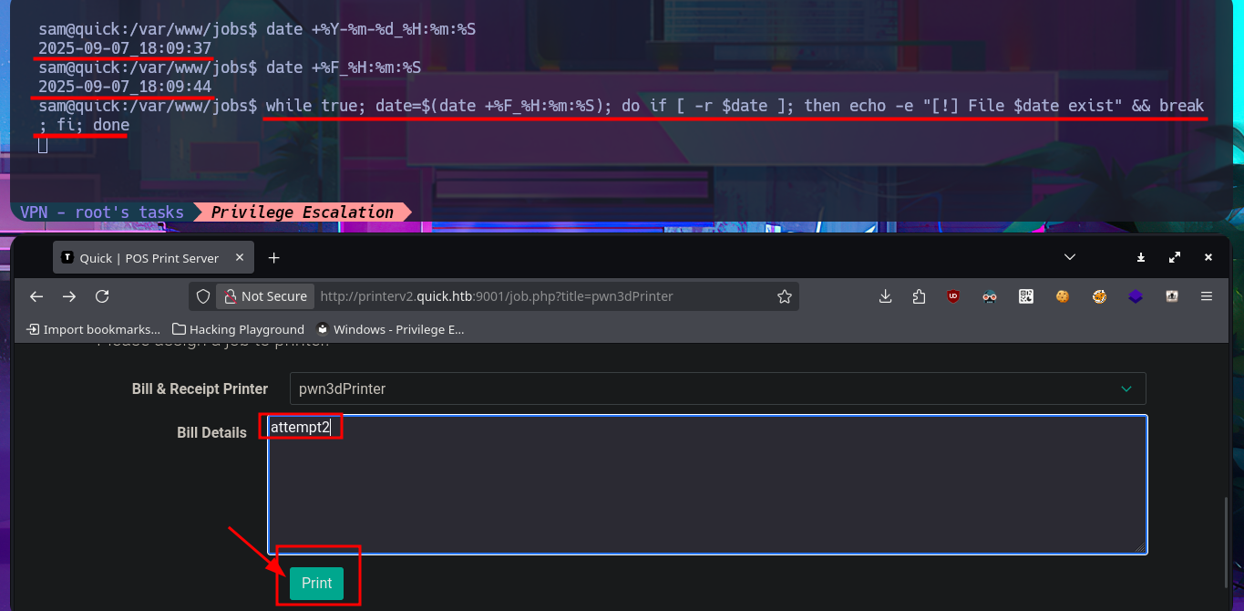Open the QR code extension

pyautogui.click(x=1026, y=296)
